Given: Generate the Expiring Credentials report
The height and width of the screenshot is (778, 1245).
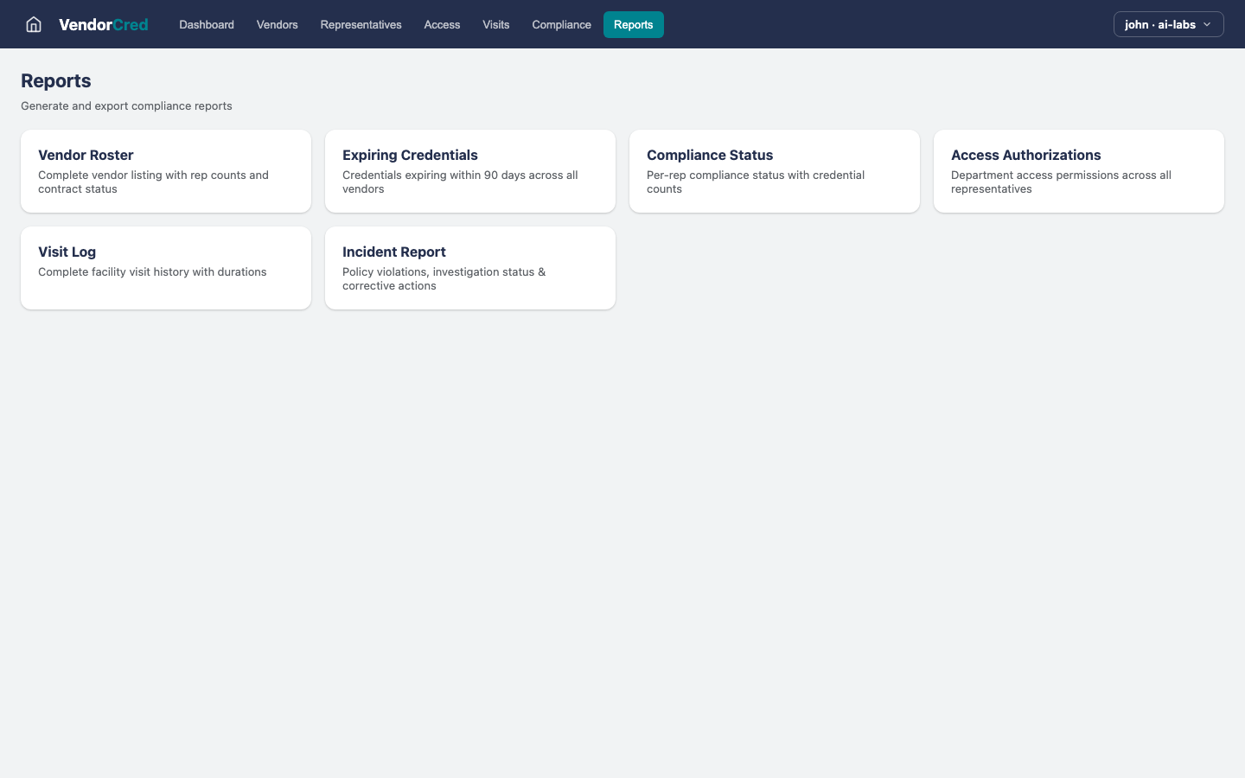Looking at the screenshot, I should (x=470, y=170).
